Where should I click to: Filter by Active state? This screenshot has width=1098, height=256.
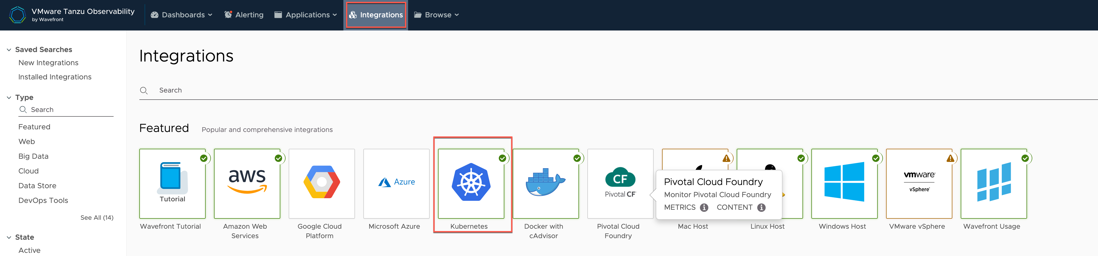[29, 250]
